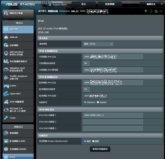Click the green network clients status icon
The height and width of the screenshot is (159, 165).
click(x=156, y=11)
